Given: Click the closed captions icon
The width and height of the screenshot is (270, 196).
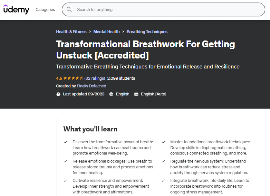Looking at the screenshot, I should click(136, 94).
